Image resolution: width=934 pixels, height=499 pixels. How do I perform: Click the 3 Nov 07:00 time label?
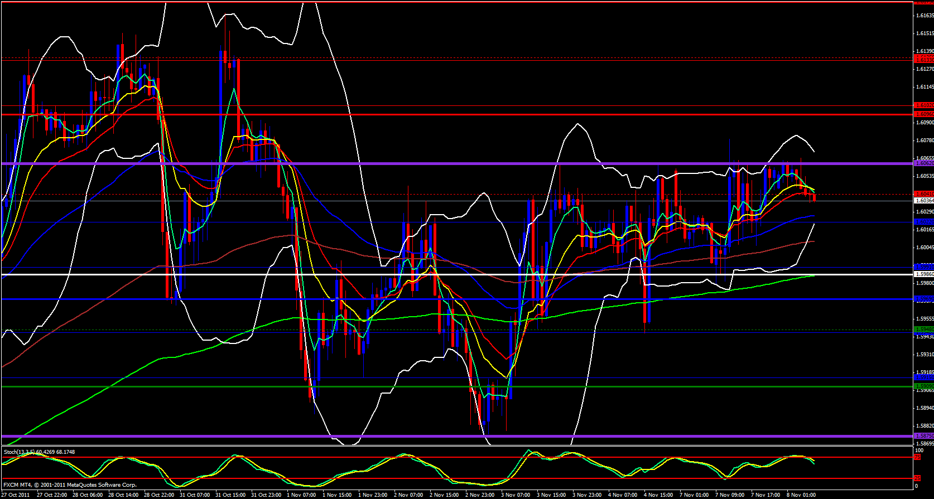516,495
